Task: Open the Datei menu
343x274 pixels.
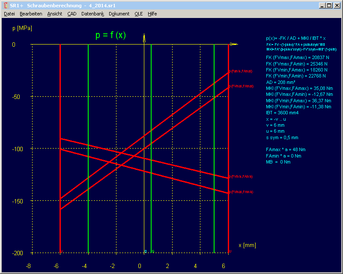Action: pos(9,14)
